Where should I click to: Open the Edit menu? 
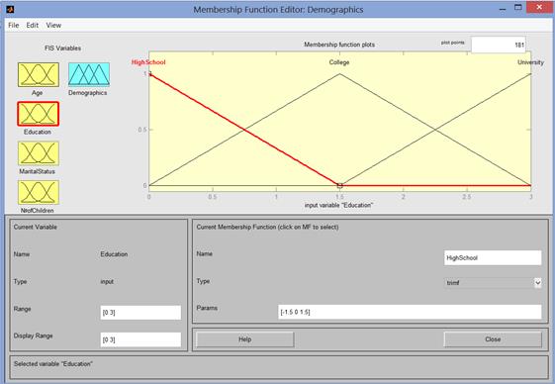[x=33, y=25]
